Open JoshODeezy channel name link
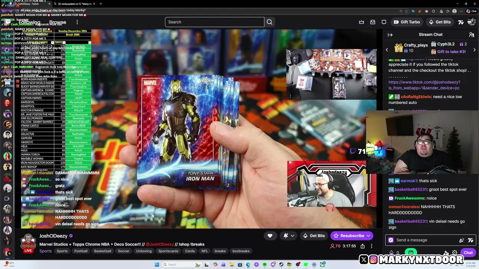This screenshot has width=479, height=269. pyautogui.click(x=54, y=236)
